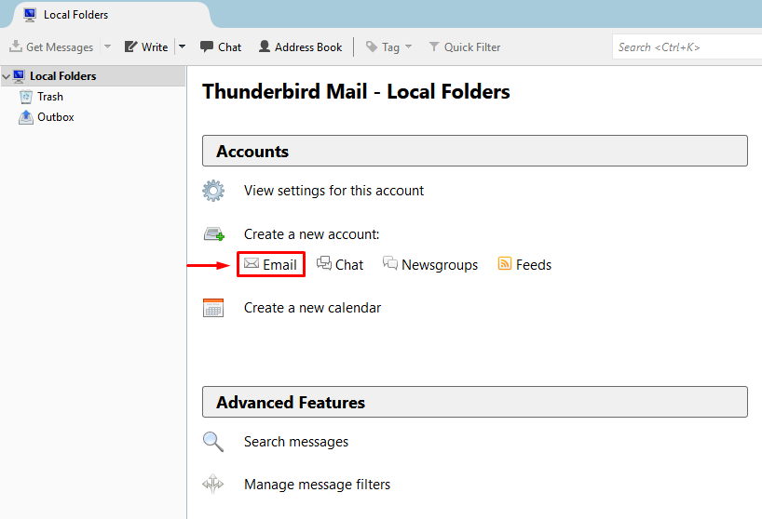
Task: Click the Advanced Features section header
Action: tap(475, 402)
